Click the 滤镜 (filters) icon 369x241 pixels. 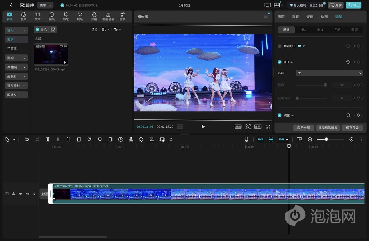(94, 16)
